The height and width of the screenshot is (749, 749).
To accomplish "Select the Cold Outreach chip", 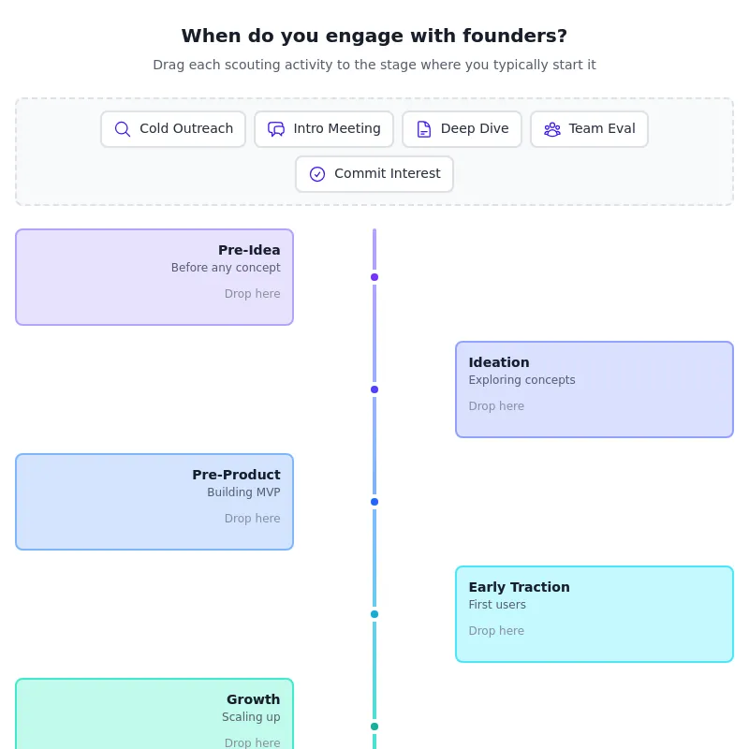I will click(x=173, y=129).
